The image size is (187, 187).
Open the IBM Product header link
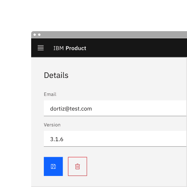70,48
